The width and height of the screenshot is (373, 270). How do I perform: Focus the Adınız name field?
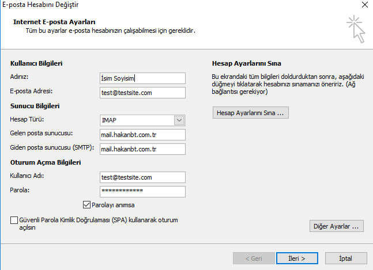142,78
